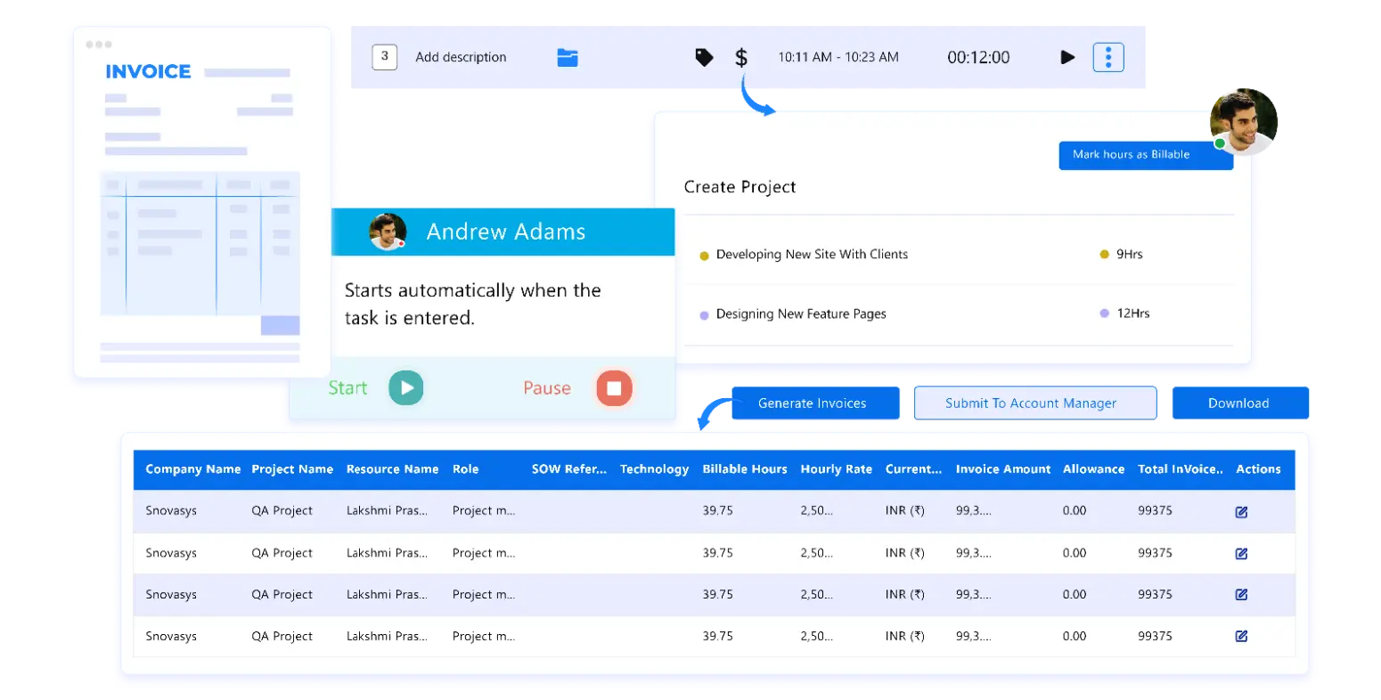Open the three-dot options menu in the timer bar
This screenshot has height=700, width=1381.
tap(1108, 56)
